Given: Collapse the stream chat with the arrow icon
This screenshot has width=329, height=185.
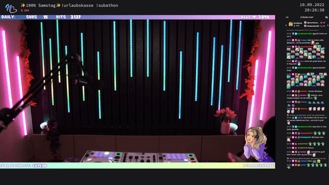Looking at the screenshot, I should click(x=287, y=17).
